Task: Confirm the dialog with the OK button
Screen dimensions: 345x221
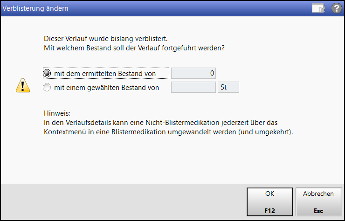Action: pos(270,202)
